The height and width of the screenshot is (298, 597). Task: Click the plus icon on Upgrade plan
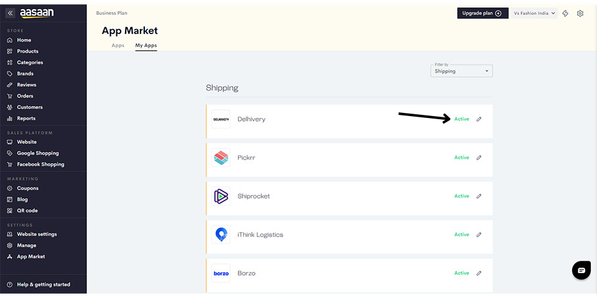click(498, 13)
